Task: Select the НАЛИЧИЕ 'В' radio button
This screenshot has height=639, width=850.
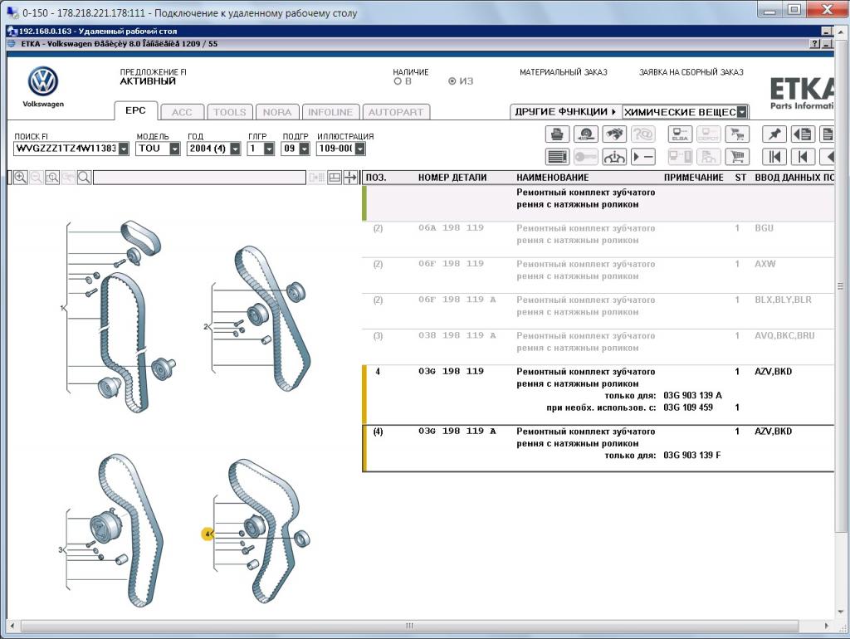Action: click(398, 81)
